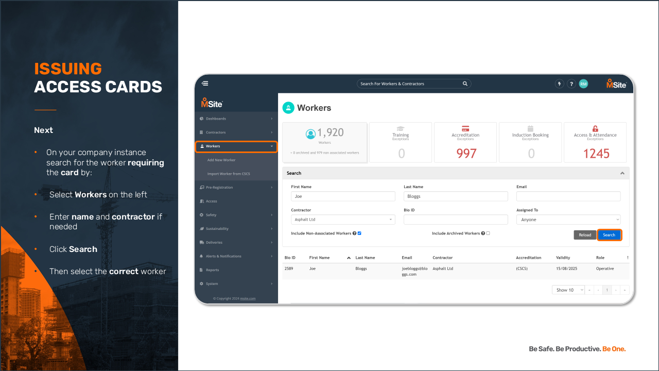Enable Include Archived Workers checkbox
The image size is (659, 371).
[x=488, y=233]
